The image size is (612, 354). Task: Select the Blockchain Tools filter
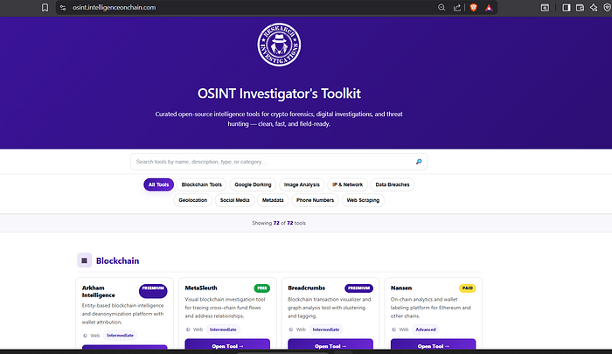pyautogui.click(x=201, y=184)
